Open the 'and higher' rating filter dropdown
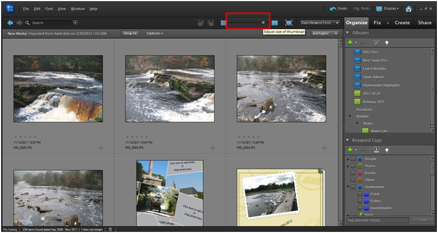This screenshot has width=438, height=233. (325, 33)
